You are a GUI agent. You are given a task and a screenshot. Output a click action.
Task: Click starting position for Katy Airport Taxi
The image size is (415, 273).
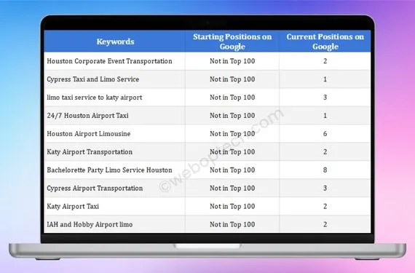(232, 206)
